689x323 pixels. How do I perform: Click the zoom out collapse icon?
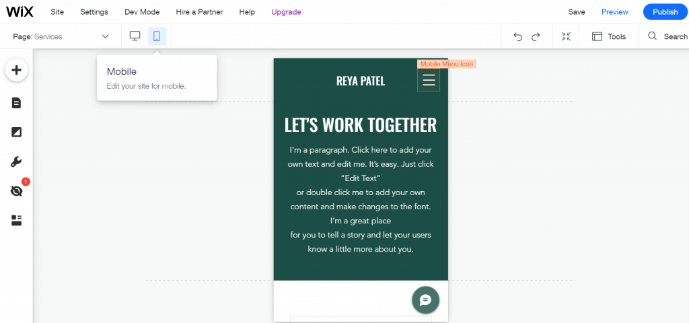[x=566, y=36]
